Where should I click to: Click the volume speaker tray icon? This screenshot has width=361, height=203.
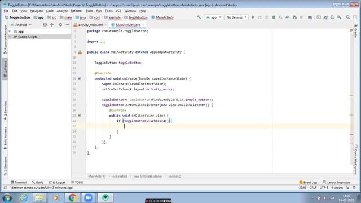pos(325,198)
